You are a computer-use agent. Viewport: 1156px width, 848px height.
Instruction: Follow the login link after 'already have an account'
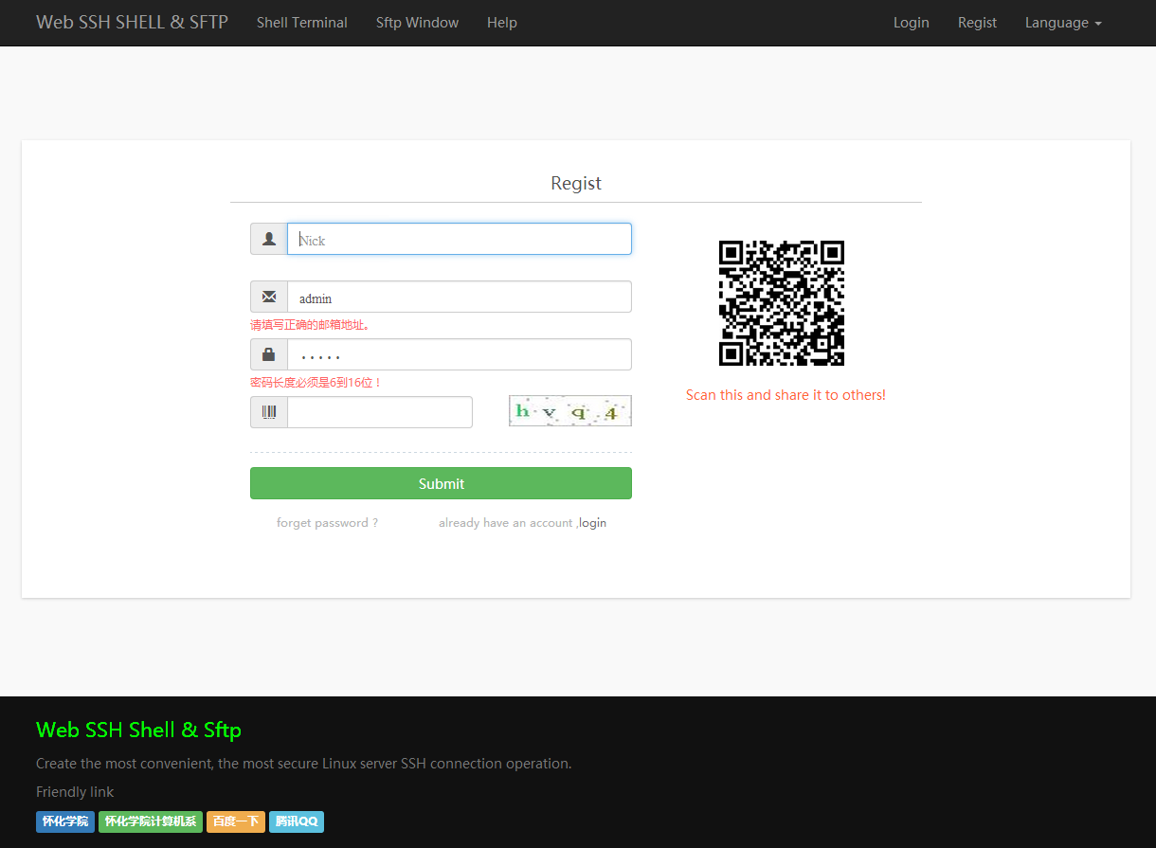click(x=593, y=523)
